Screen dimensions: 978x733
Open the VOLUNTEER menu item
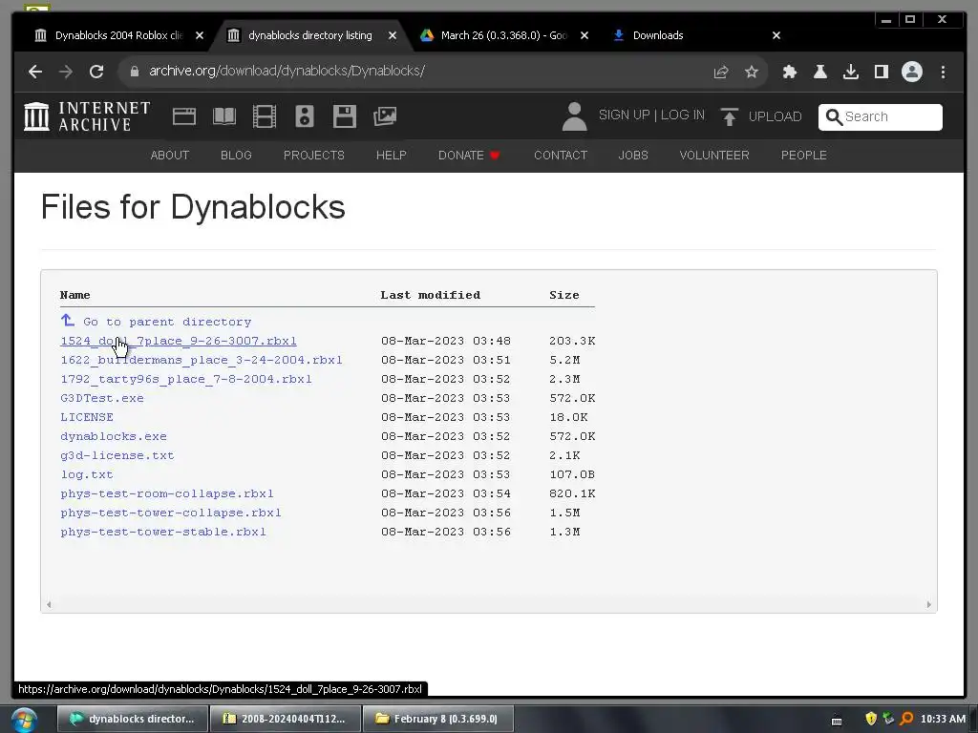714,156
